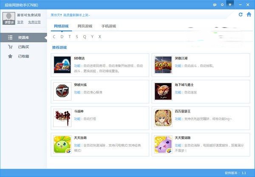Click the 地下城与勇士 title text
255x177 pixels.
tap(184, 85)
